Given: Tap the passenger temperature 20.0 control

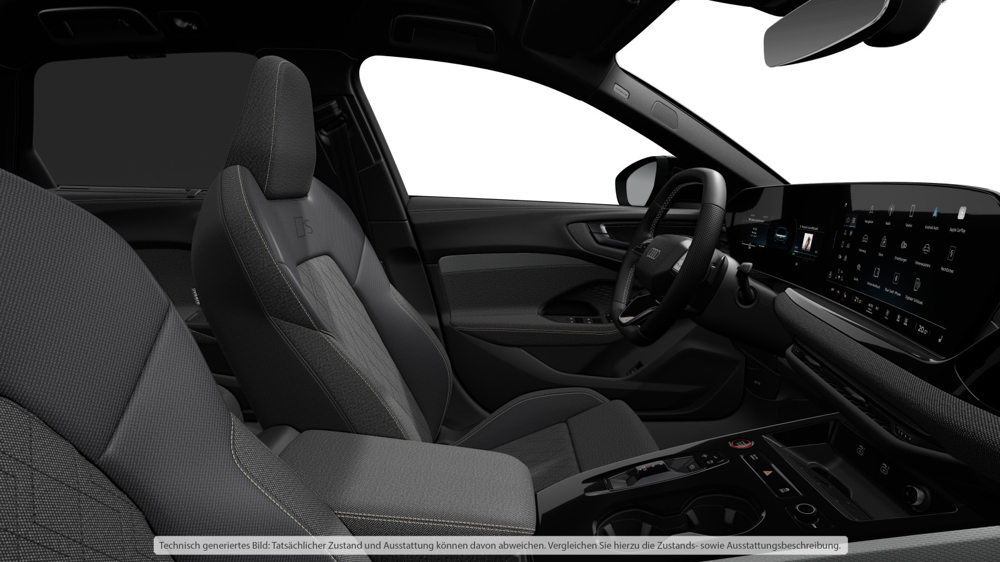Looking at the screenshot, I should tap(923, 330).
